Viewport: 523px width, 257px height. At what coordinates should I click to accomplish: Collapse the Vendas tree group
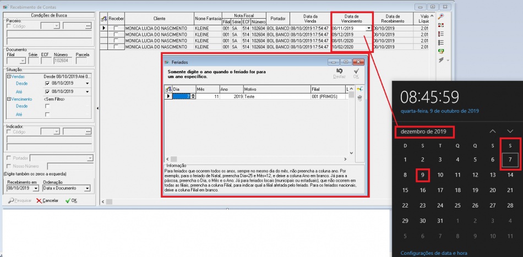pos(9,76)
